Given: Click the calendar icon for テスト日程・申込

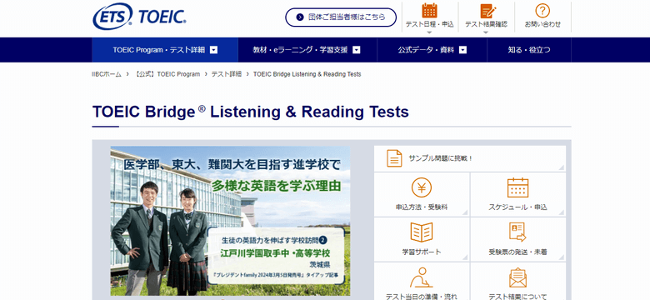Looking at the screenshot, I should 429,10.
